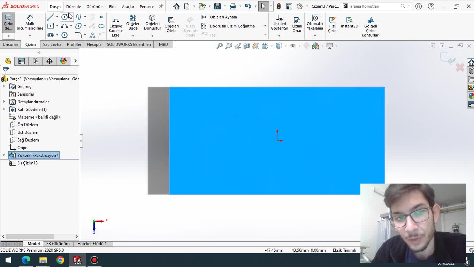Open the Doğrusal Çizim Çoğaltma dropdown arrow
The image size is (474, 267).
[265, 26]
